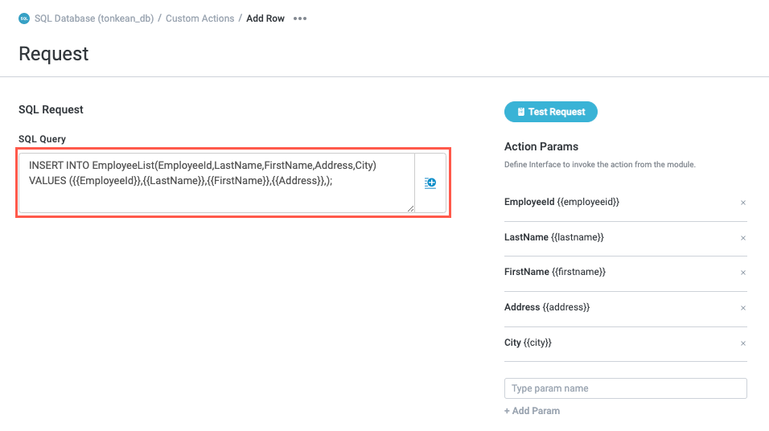This screenshot has width=769, height=431.
Task: Click the + Add Param link
Action: tap(532, 411)
